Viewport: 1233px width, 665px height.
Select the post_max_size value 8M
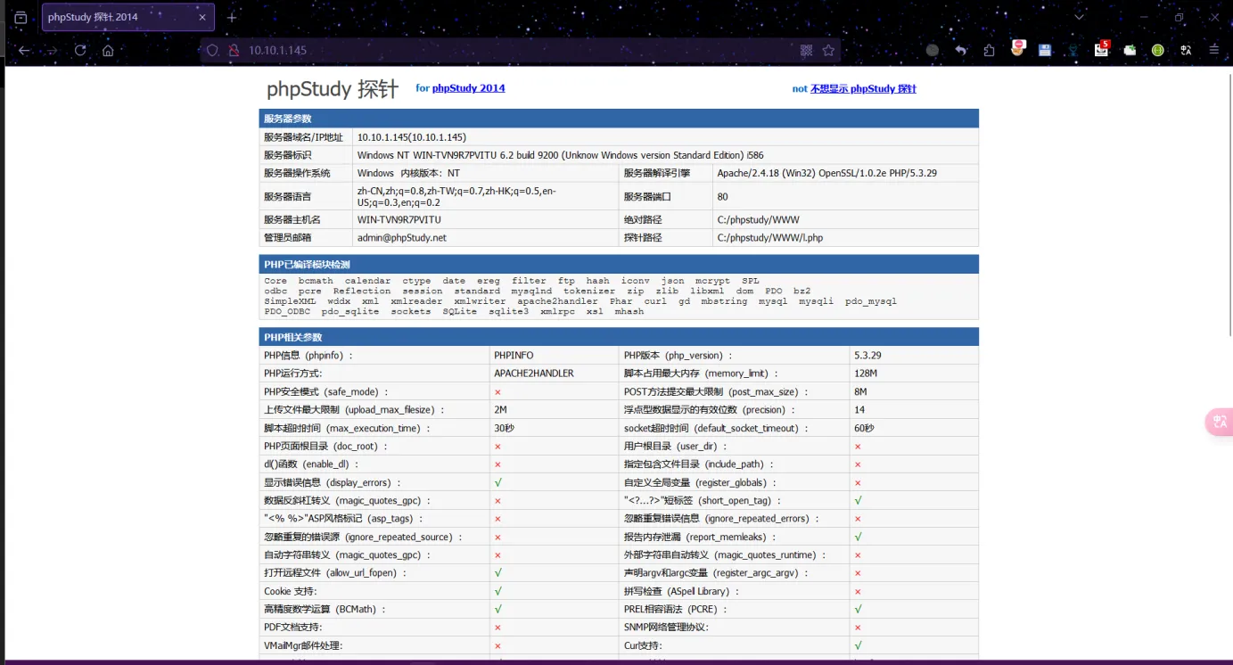coord(860,391)
